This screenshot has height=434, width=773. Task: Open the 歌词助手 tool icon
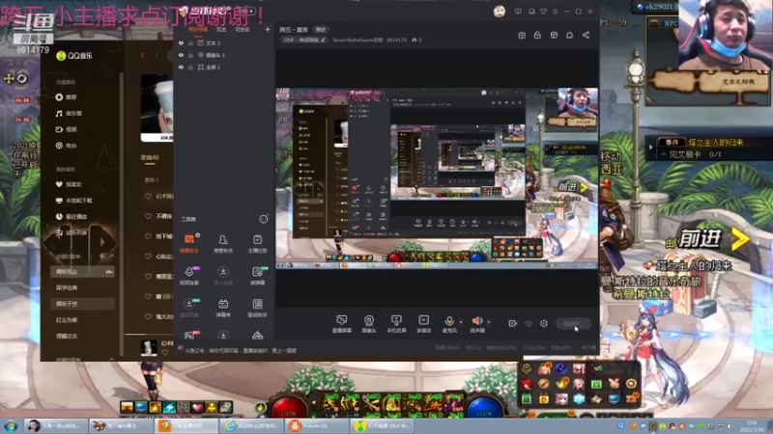click(257, 308)
